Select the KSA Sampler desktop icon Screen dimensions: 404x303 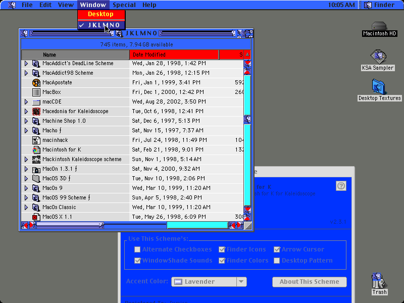(x=378, y=57)
